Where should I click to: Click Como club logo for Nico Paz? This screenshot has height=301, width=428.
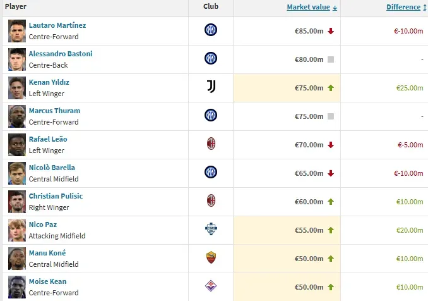coord(211,229)
